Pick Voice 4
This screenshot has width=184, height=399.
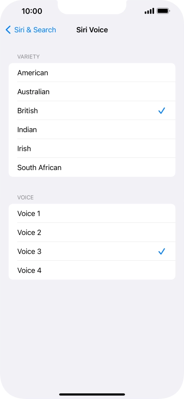[92, 270]
